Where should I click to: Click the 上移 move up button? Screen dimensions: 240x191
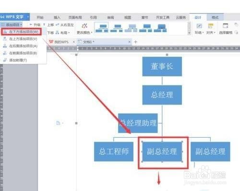pos(48,25)
